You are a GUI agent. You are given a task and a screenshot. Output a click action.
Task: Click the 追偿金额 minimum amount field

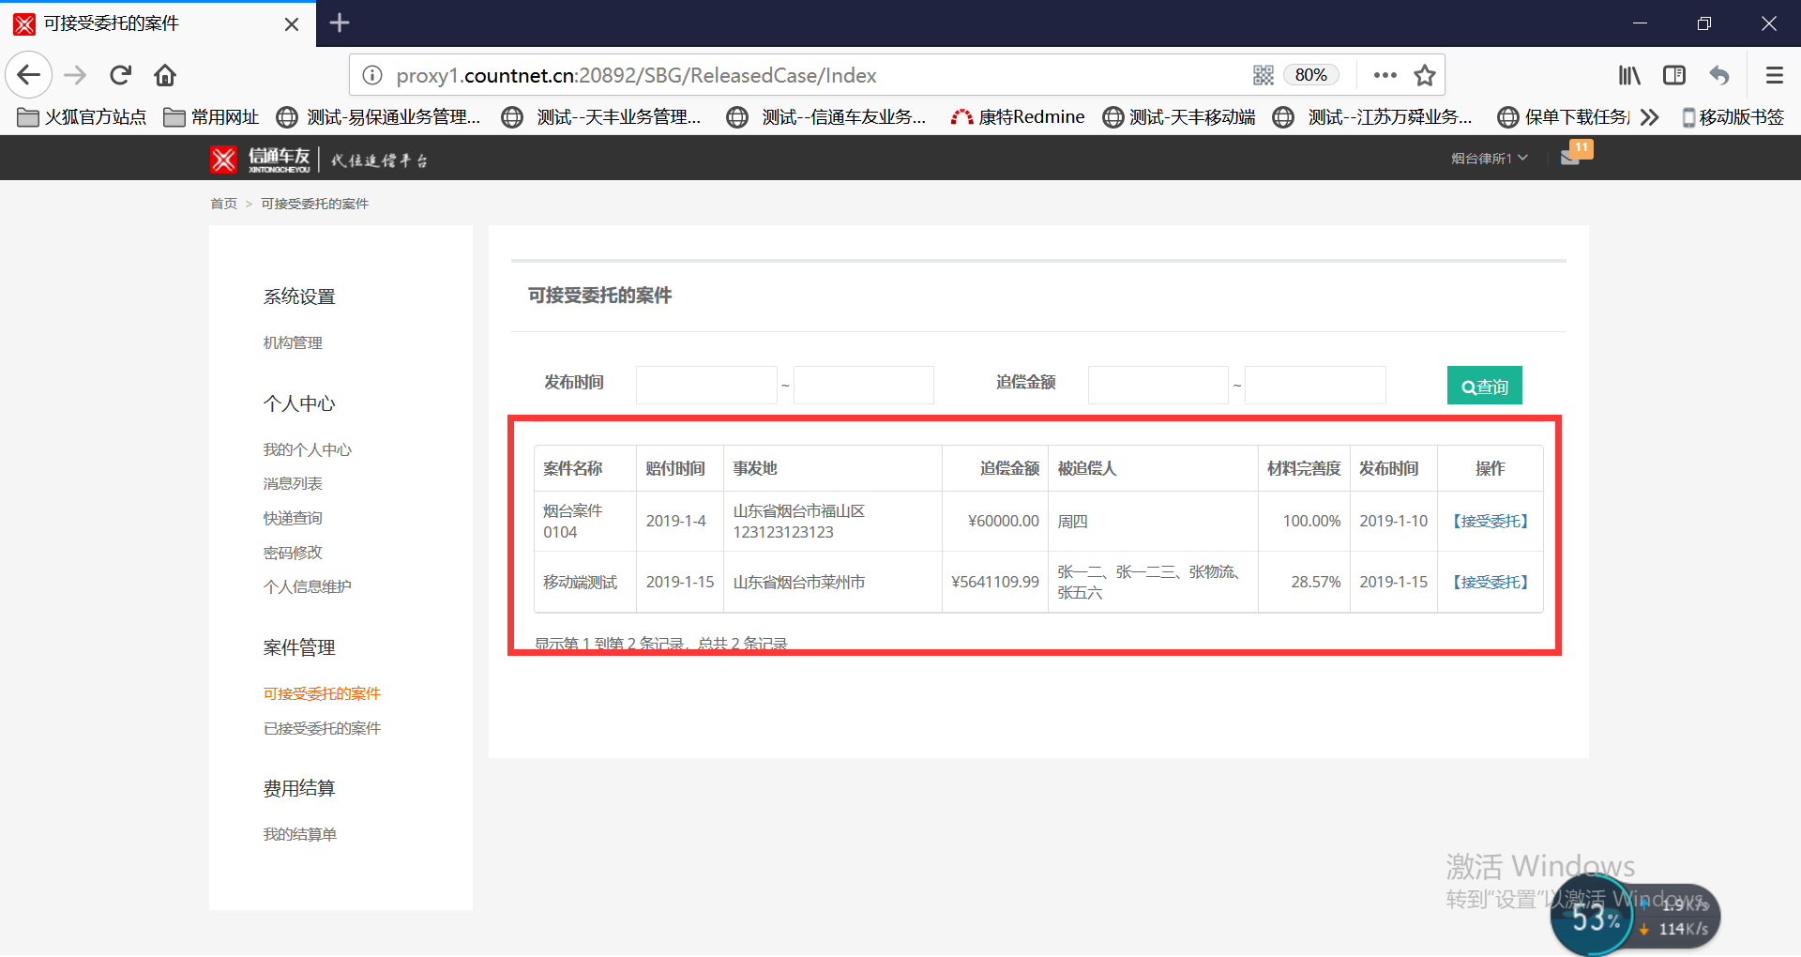tap(1158, 385)
